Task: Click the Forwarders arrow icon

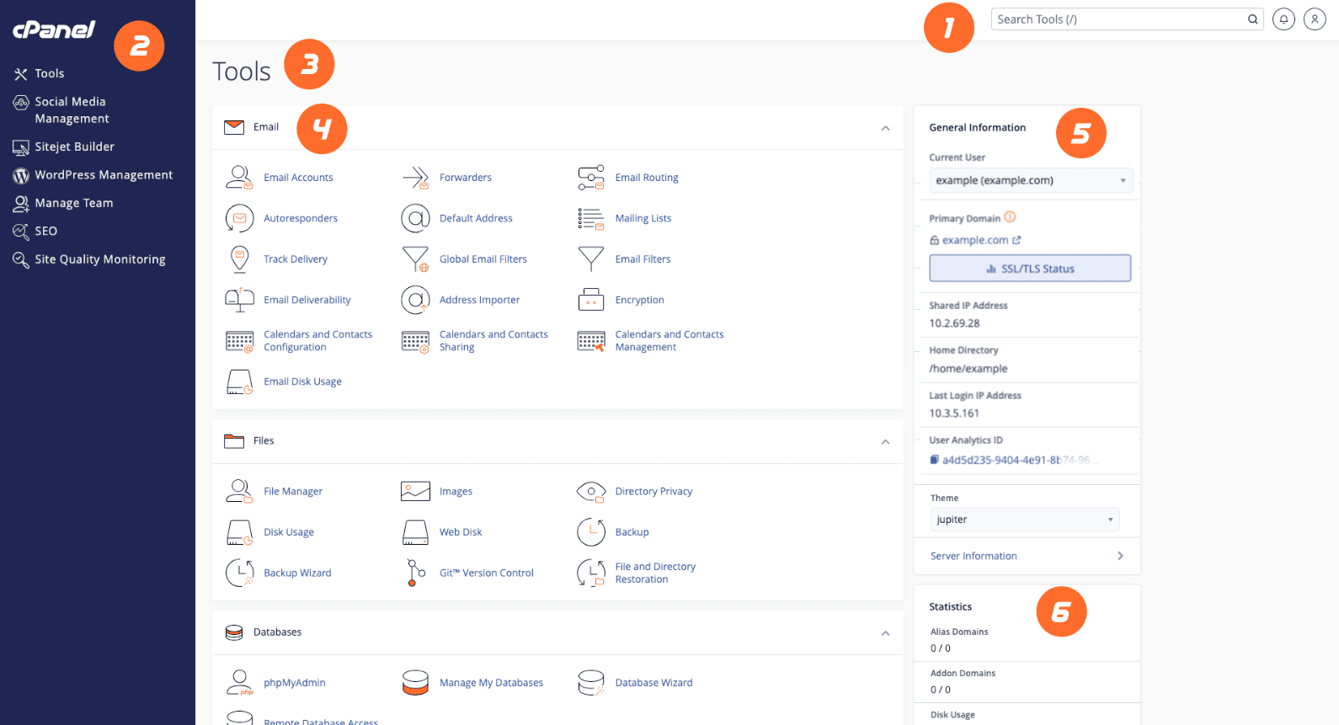Action: click(x=415, y=178)
